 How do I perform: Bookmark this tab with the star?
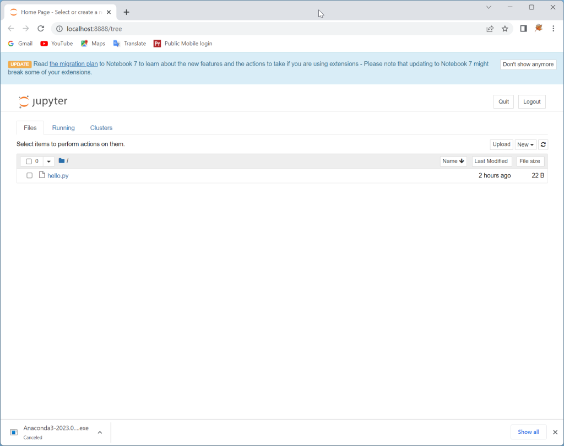click(505, 29)
